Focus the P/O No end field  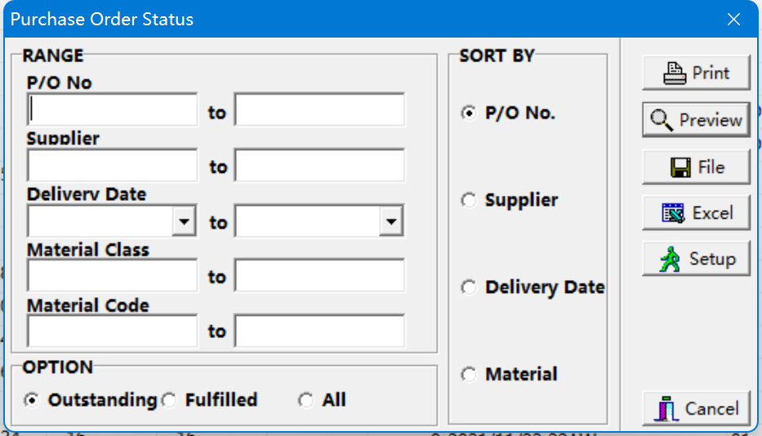(x=319, y=109)
